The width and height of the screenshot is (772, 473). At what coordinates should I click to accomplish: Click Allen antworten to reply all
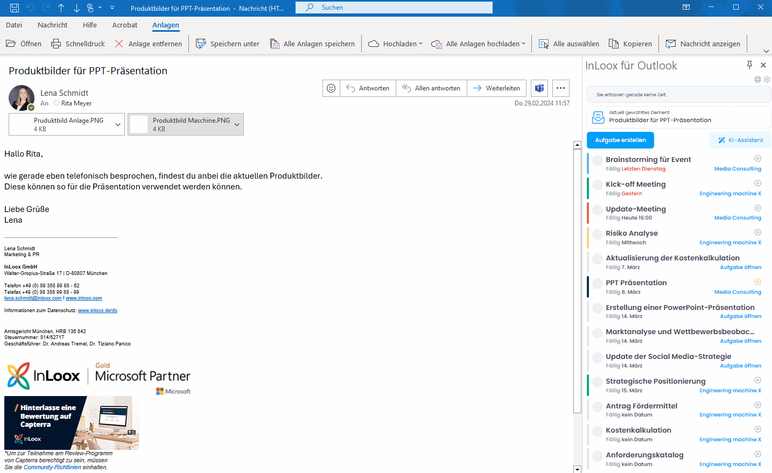click(432, 88)
